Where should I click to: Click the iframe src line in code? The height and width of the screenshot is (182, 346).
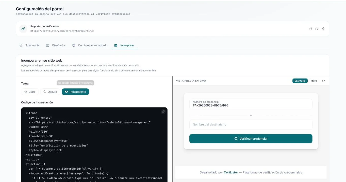[90, 122]
